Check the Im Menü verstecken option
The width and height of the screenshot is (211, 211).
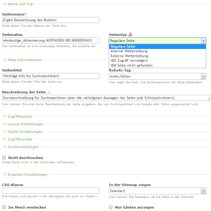click(4, 207)
